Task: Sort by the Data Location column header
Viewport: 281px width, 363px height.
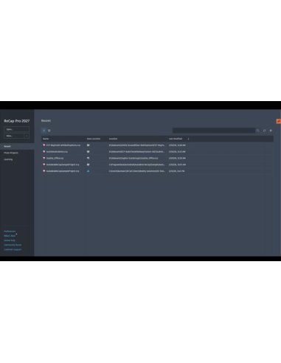Action: point(94,139)
